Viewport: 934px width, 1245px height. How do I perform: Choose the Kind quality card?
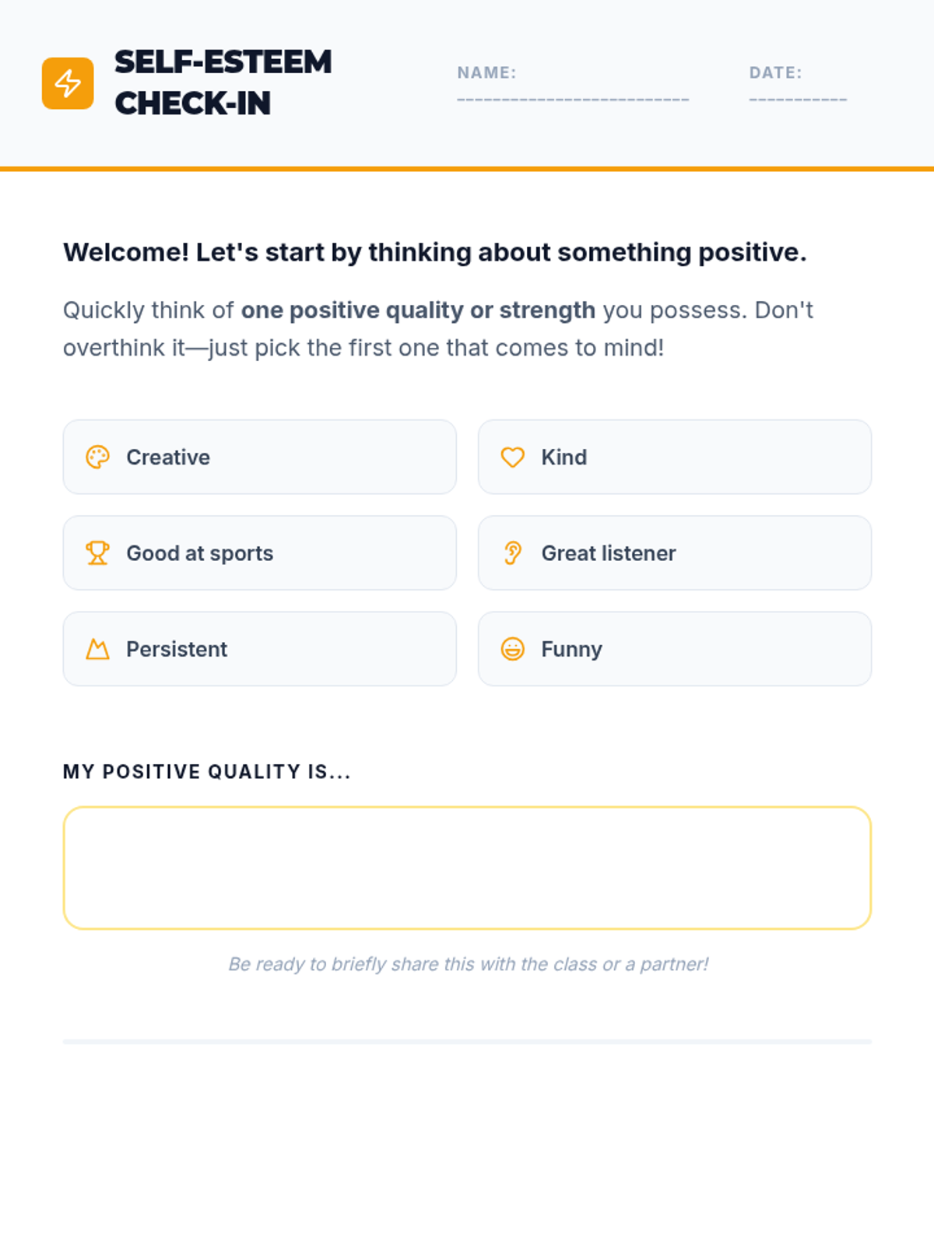coord(674,458)
